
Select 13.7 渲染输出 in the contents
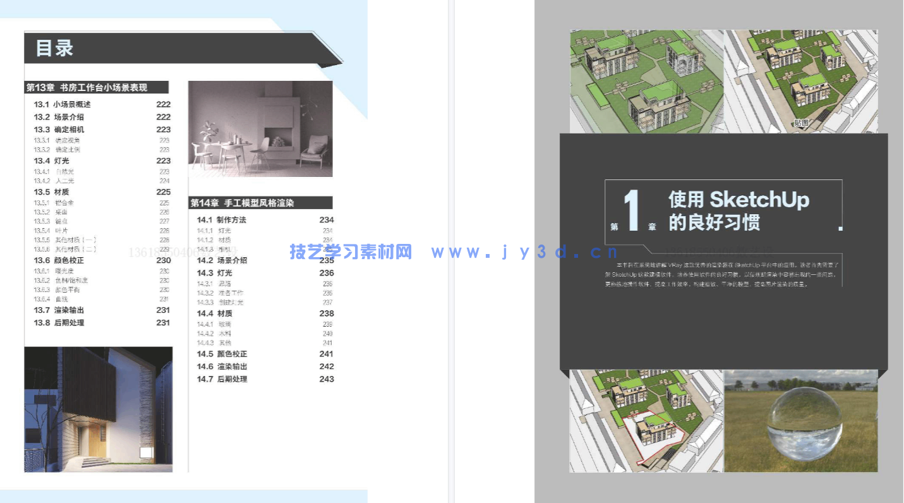pos(58,310)
